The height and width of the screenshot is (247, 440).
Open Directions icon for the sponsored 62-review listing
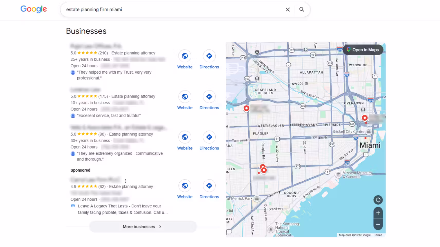pyautogui.click(x=209, y=186)
